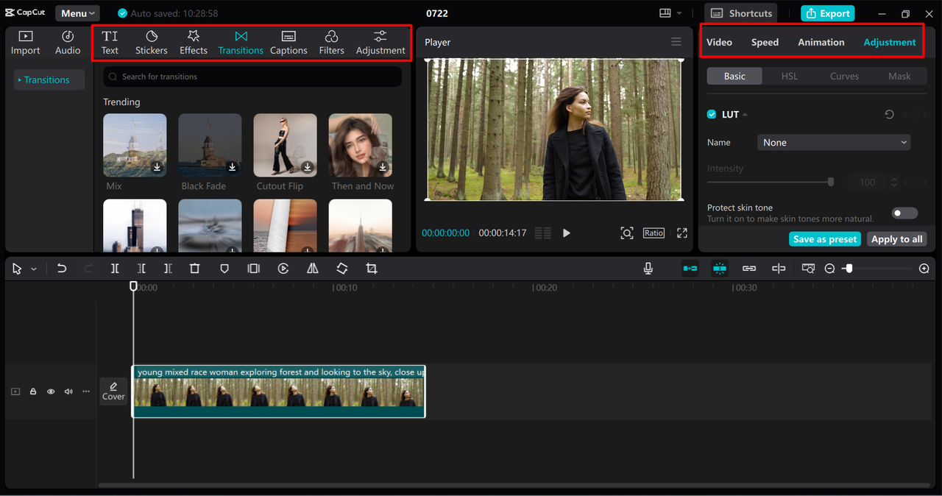Play the video in Player
Image resolution: width=942 pixels, height=496 pixels.
click(567, 233)
